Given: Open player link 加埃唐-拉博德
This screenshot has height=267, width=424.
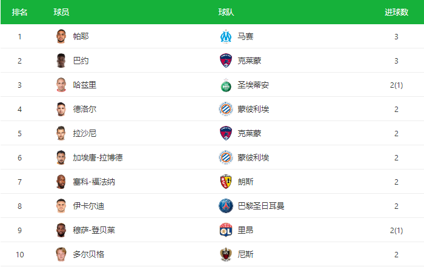Looking at the screenshot, I should pyautogui.click(x=98, y=157).
